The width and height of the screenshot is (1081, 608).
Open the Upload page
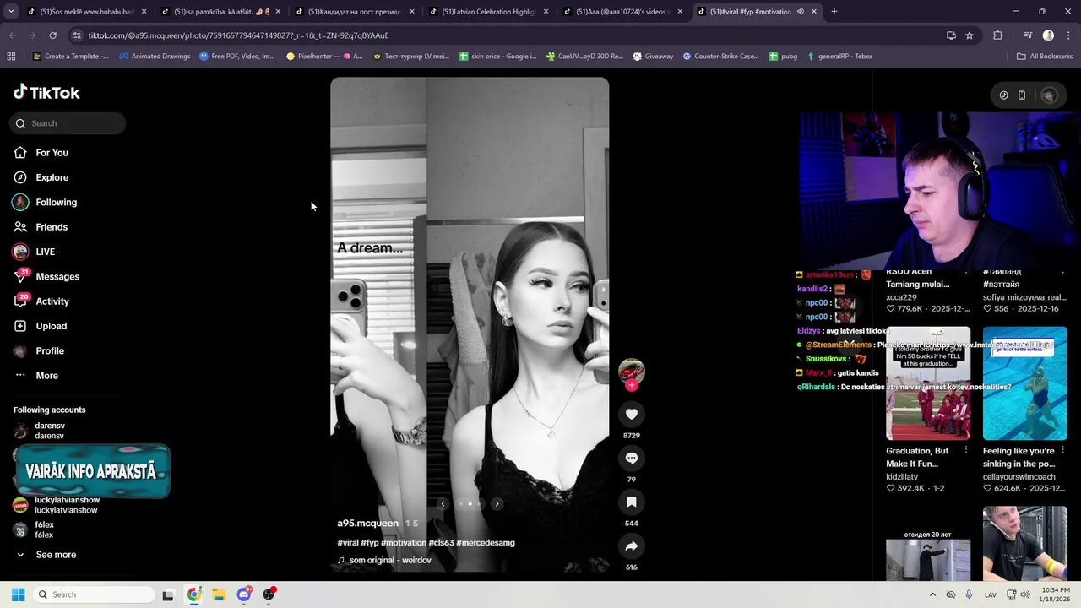click(x=51, y=326)
